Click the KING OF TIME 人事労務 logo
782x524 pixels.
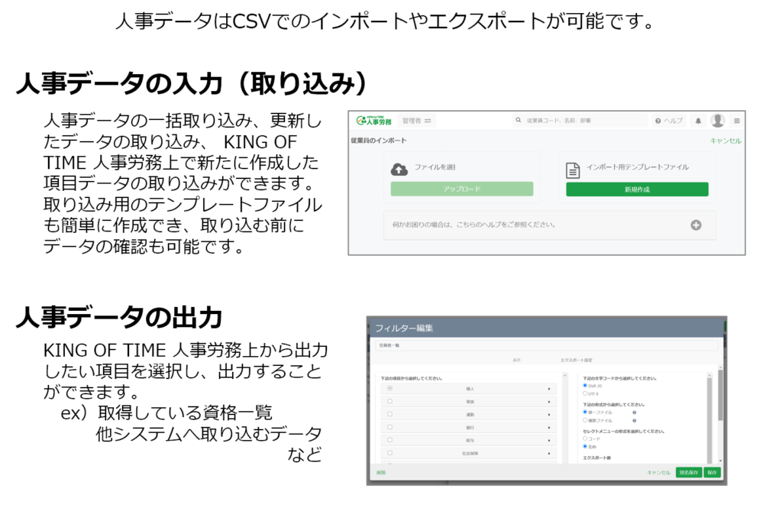373,121
